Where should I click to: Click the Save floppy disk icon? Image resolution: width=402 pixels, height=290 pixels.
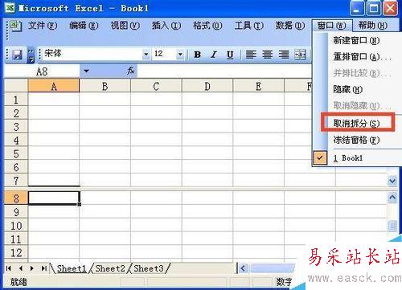click(18, 55)
